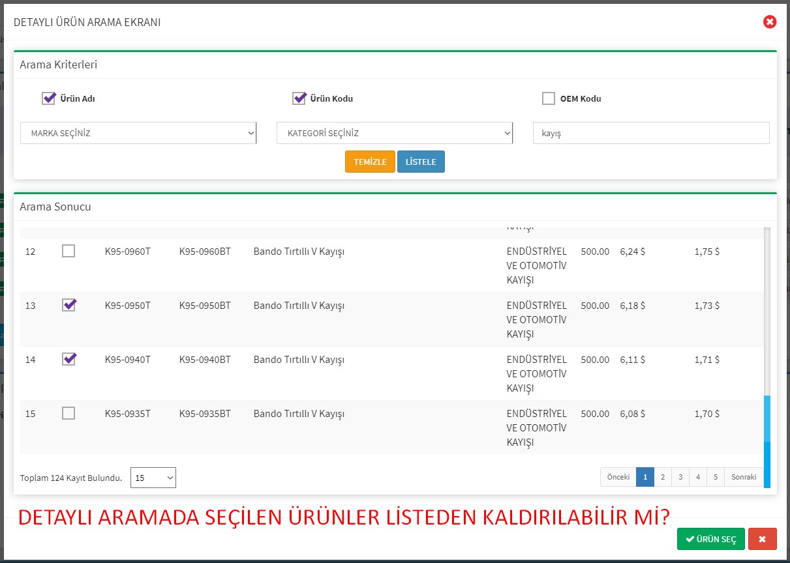Expand the KATEGORİ SEÇİNİZ dropdown
The height and width of the screenshot is (563, 790).
tap(395, 133)
